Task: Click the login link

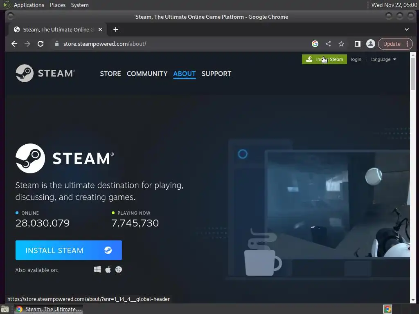Action: 356,59
